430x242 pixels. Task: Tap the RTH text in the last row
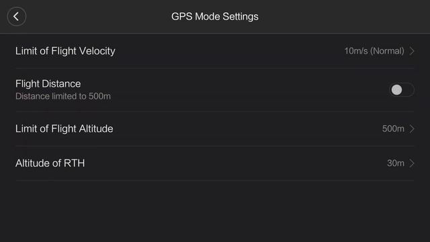click(75, 163)
